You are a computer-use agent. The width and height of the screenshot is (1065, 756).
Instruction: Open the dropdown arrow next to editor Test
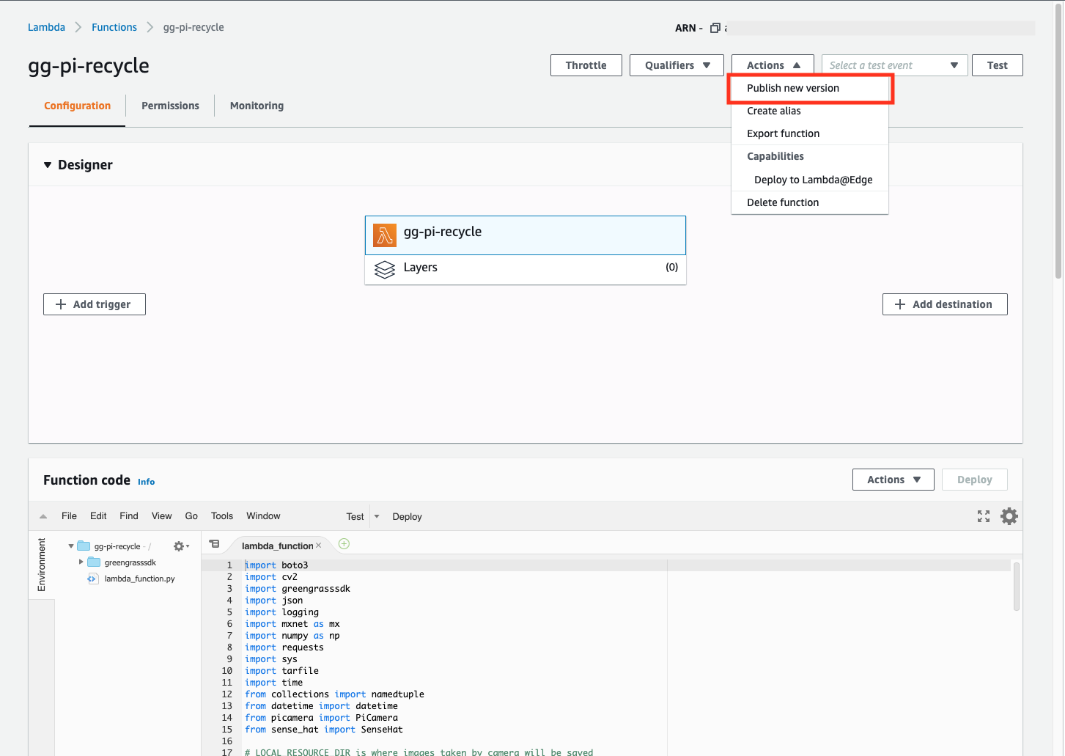(x=377, y=516)
